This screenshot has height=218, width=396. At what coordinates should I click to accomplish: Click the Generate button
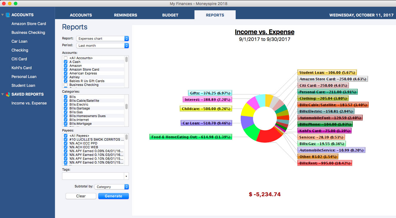(113, 196)
